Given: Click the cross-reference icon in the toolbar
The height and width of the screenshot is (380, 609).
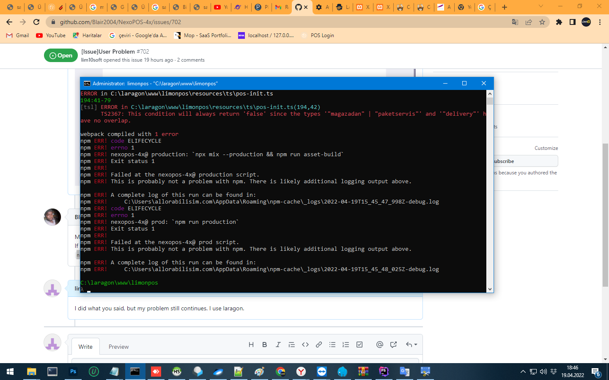Looking at the screenshot, I should pos(393,345).
